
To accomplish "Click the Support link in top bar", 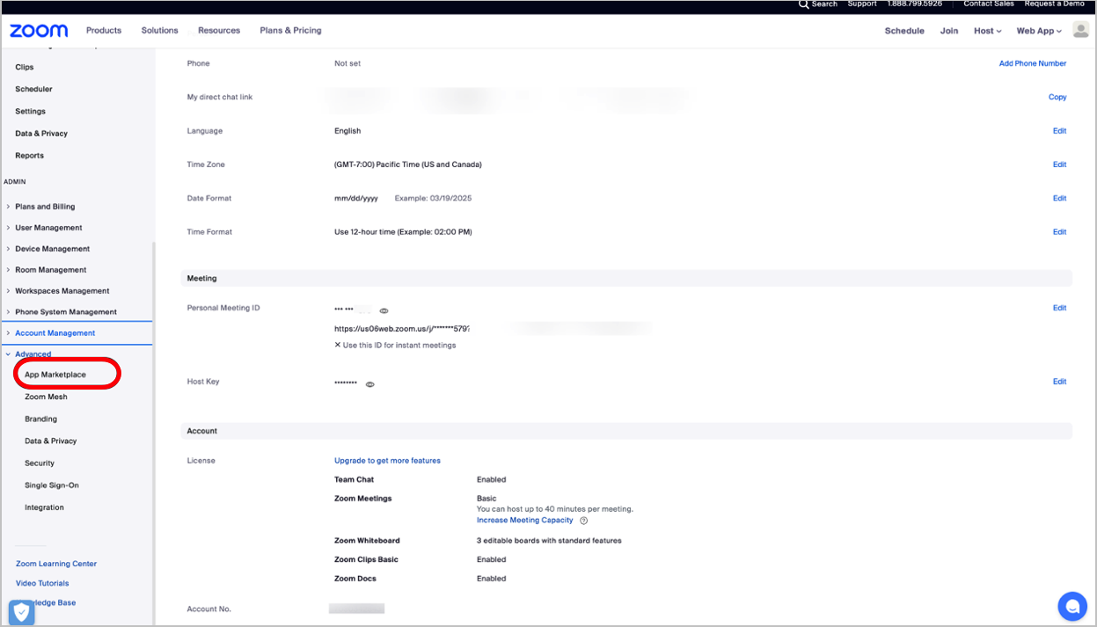I will coord(862,4).
